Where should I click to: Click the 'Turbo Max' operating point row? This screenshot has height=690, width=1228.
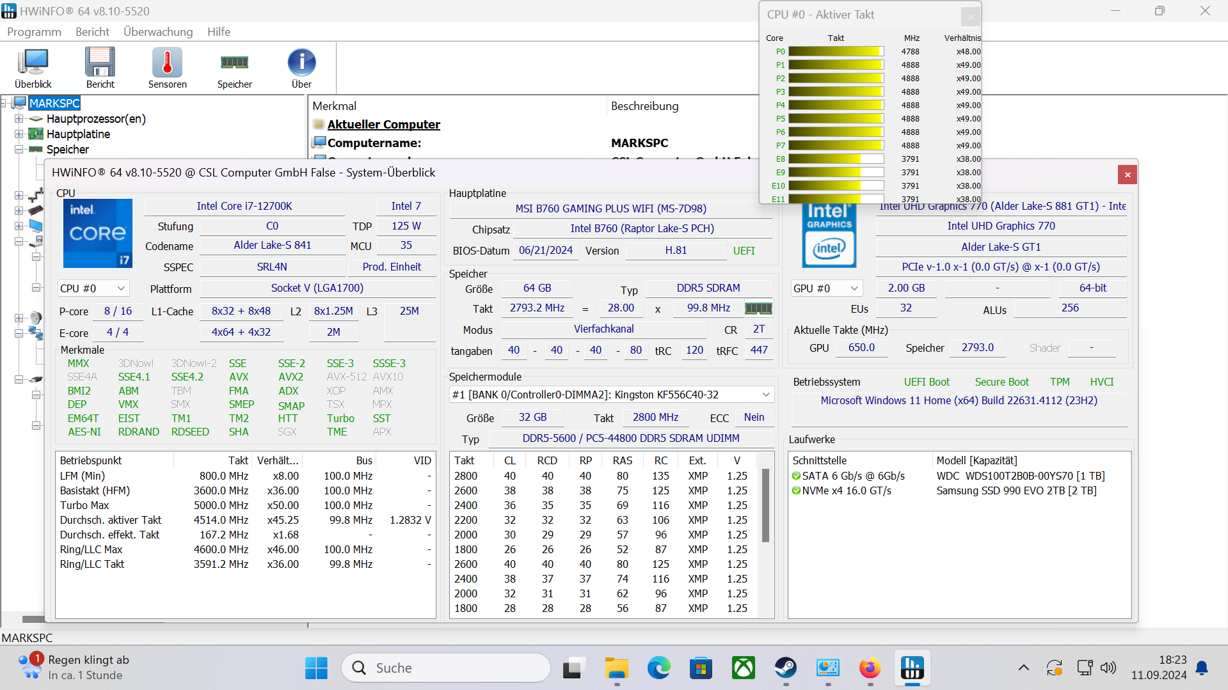[246, 505]
